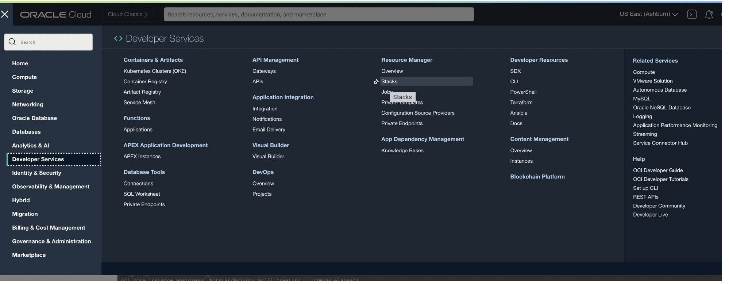Image resolution: width=729 pixels, height=284 pixels.
Task: Select Analytics & AI in the navigation menu
Action: click(31, 146)
